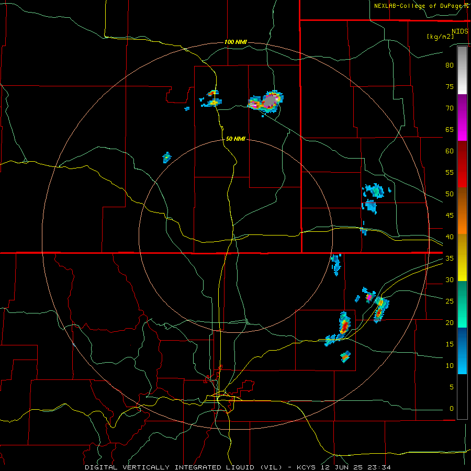471x471 pixels.
Task: Click the 75 value on the VIL scale
Action: [450, 87]
